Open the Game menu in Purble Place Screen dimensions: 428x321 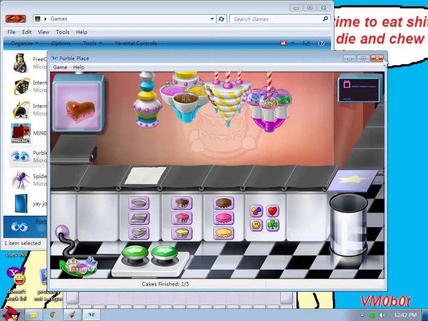click(x=60, y=67)
